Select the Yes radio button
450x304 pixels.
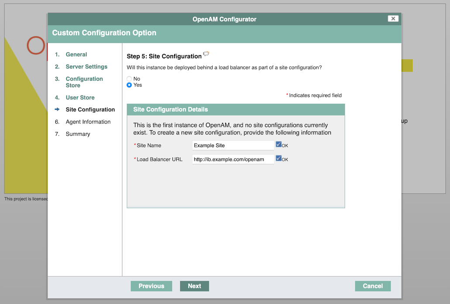coord(129,85)
